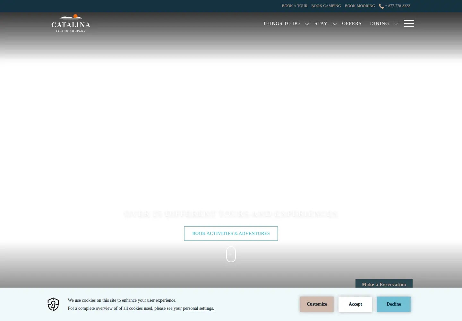462x321 pixels.
Task: Expand the Things To Do chevron
Action: click(307, 24)
